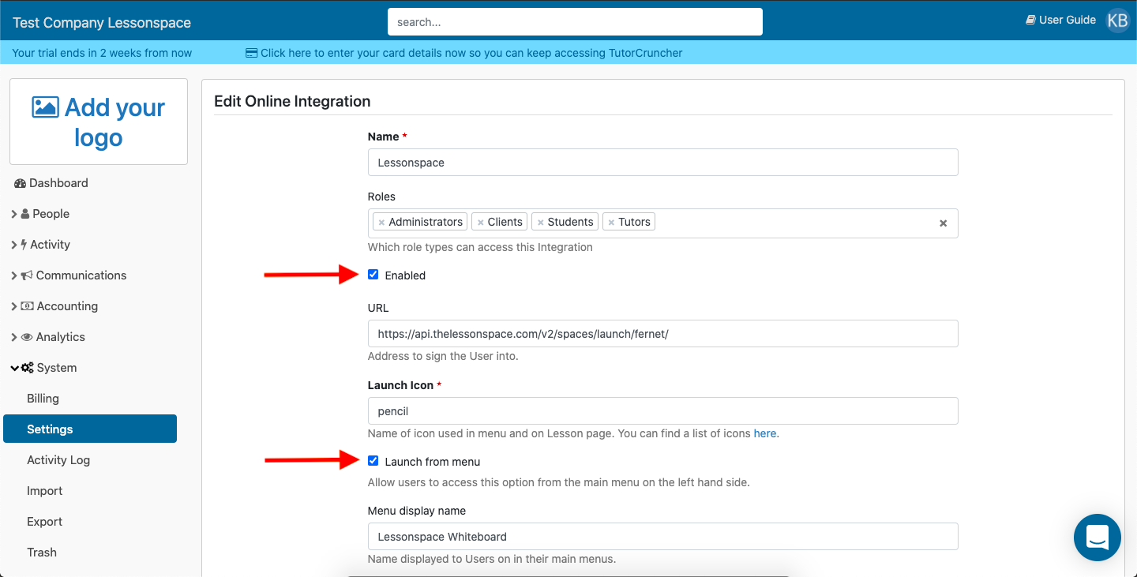Open the User Guide link

tap(1060, 20)
